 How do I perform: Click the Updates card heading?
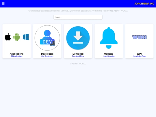(109, 54)
